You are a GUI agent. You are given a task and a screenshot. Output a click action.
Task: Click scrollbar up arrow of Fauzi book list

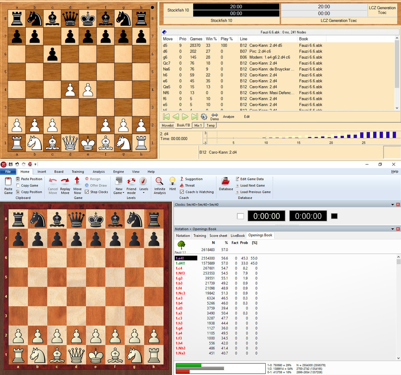click(x=397, y=38)
